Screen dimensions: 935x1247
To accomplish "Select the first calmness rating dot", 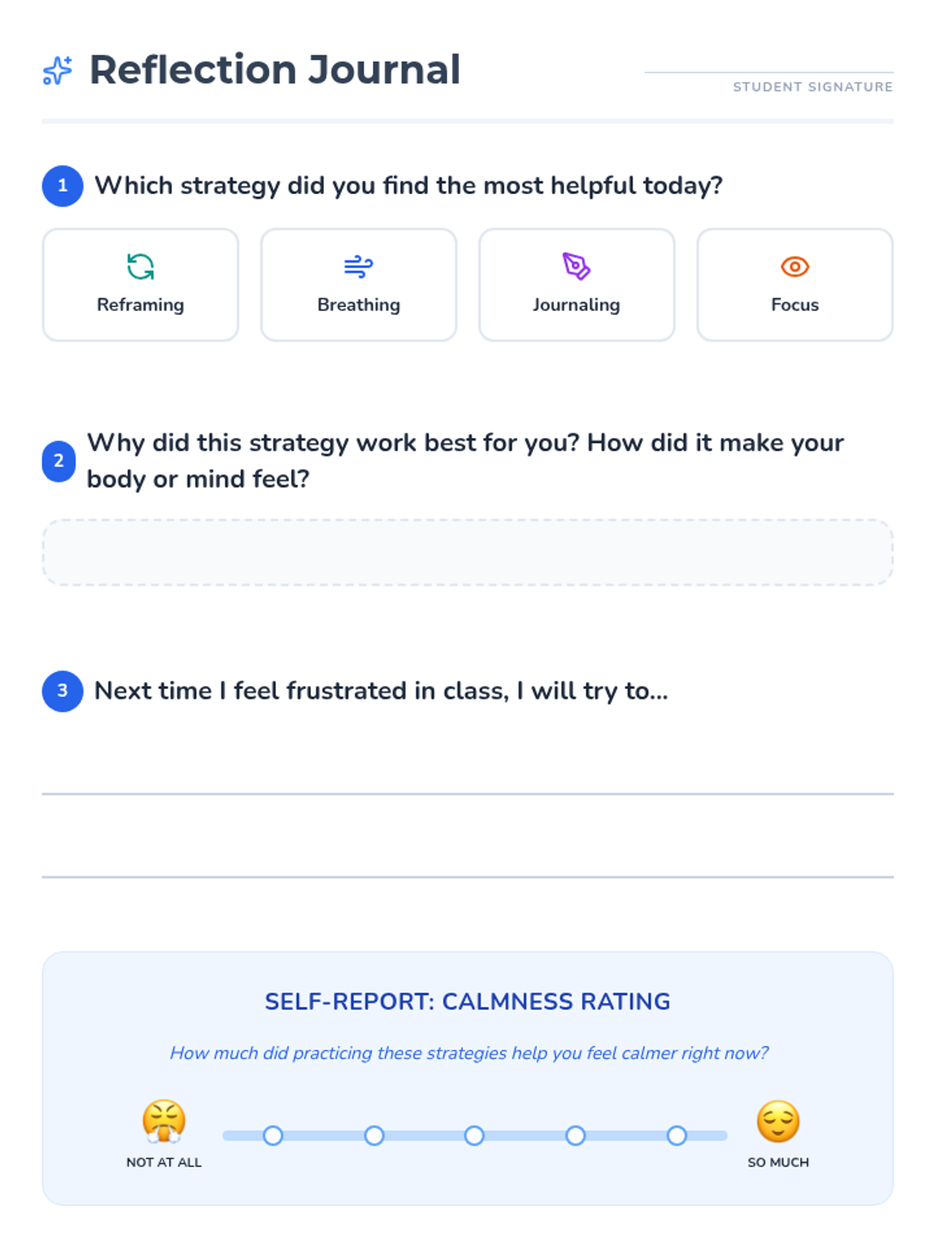I will (x=273, y=1136).
